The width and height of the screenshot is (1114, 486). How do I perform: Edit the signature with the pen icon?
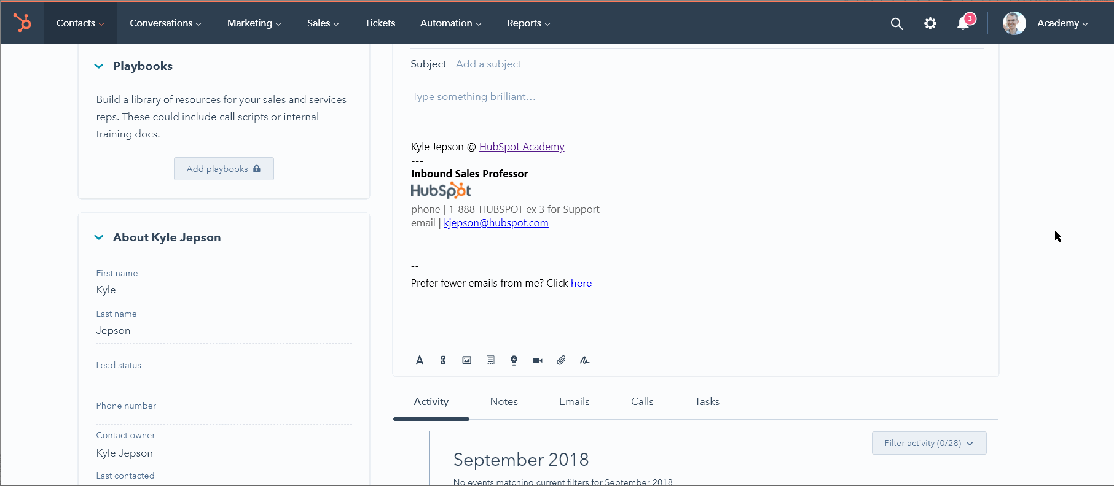pyautogui.click(x=584, y=360)
